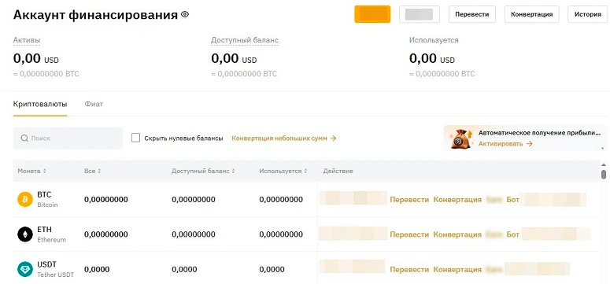Click the ETH ticker text
610x284 pixels.
click(44, 230)
